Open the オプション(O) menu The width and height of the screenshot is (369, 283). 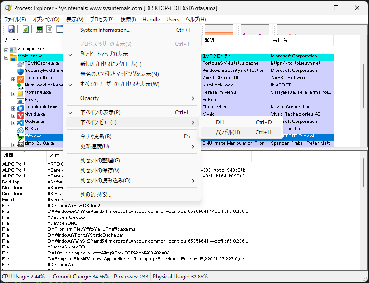(x=46, y=20)
